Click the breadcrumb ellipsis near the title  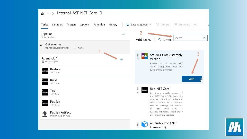(x=49, y=13)
